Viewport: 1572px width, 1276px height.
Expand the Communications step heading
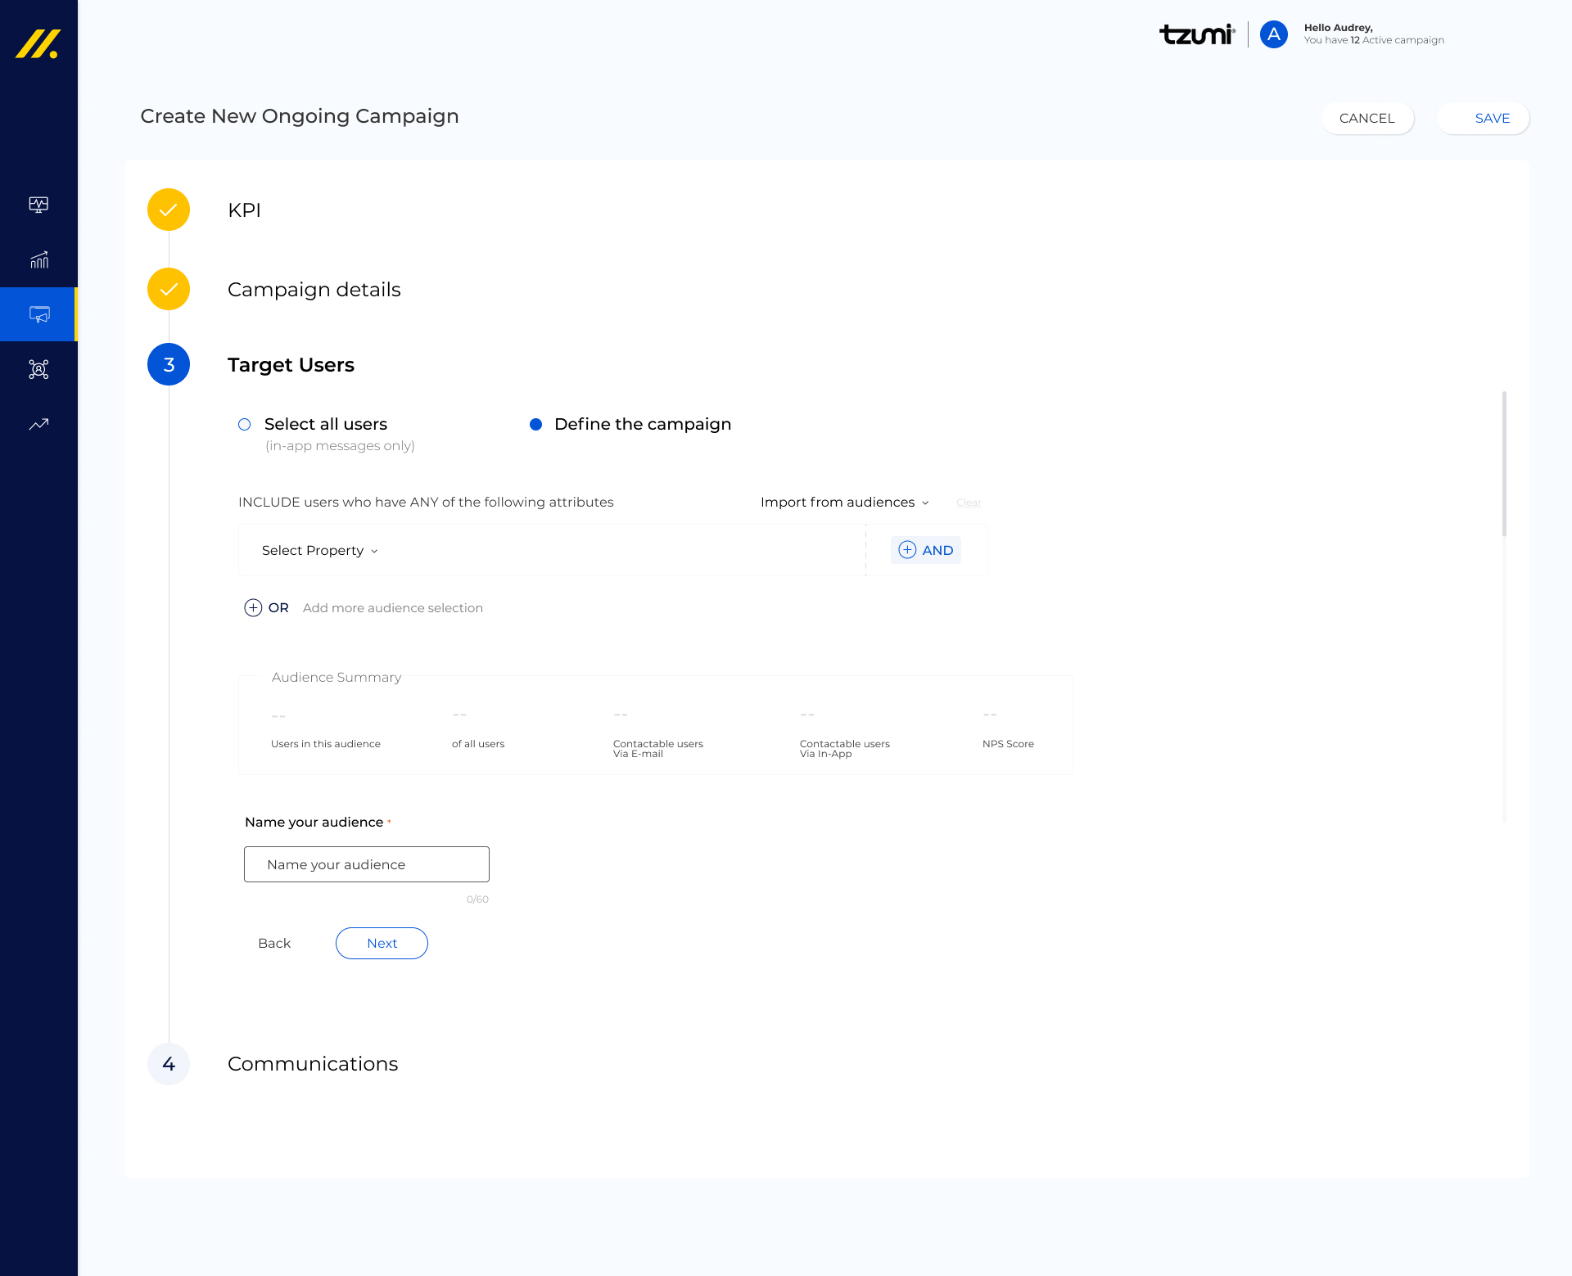pos(313,1064)
